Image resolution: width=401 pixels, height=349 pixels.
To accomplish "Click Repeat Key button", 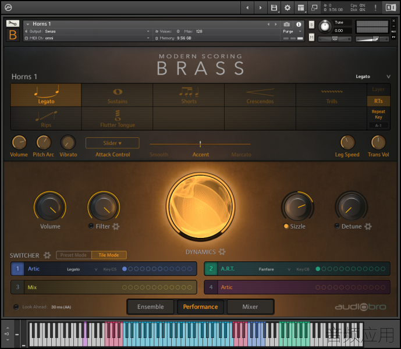I will tap(378, 114).
